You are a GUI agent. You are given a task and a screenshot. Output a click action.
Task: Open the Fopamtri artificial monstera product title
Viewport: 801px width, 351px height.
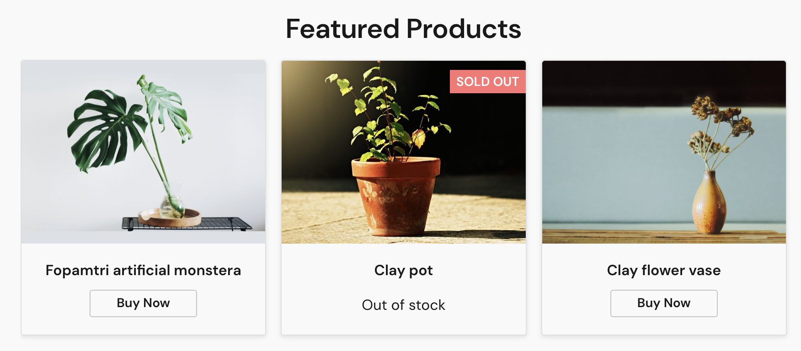(x=143, y=270)
